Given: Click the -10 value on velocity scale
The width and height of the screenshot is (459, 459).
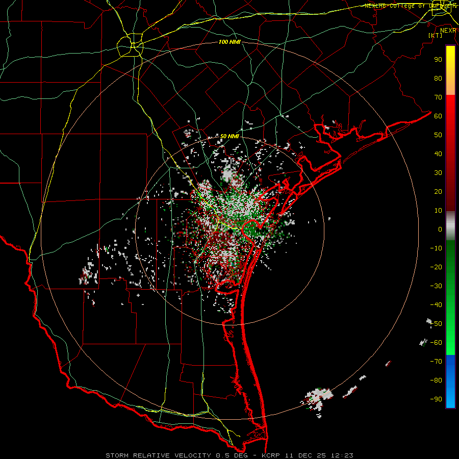Looking at the screenshot, I should [x=436, y=248].
